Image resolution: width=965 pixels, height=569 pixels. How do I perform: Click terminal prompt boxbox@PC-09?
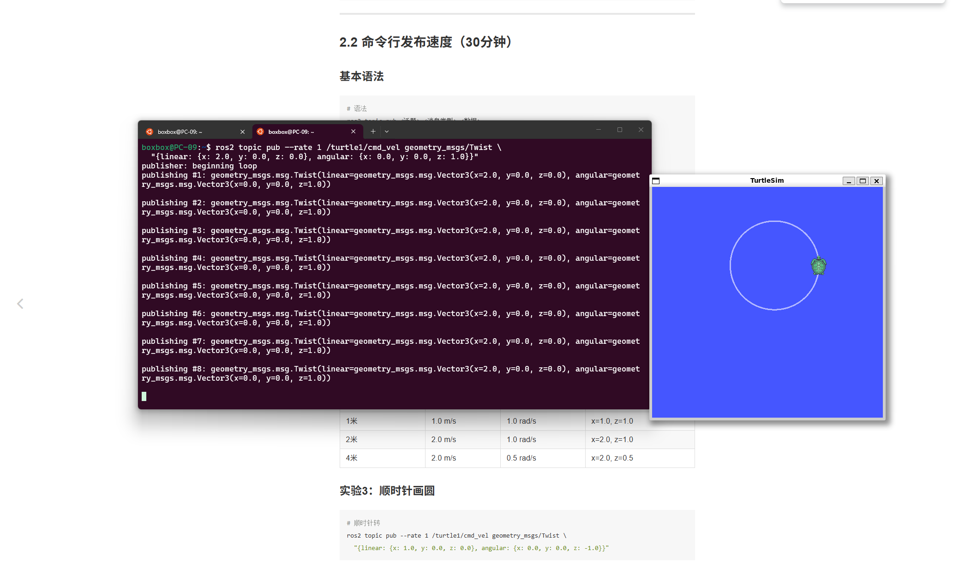coord(169,147)
